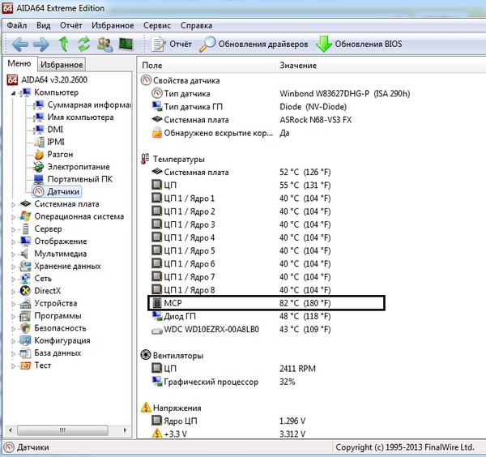Select Имя компьютера in the tree
The image size is (486, 457).
(80, 117)
